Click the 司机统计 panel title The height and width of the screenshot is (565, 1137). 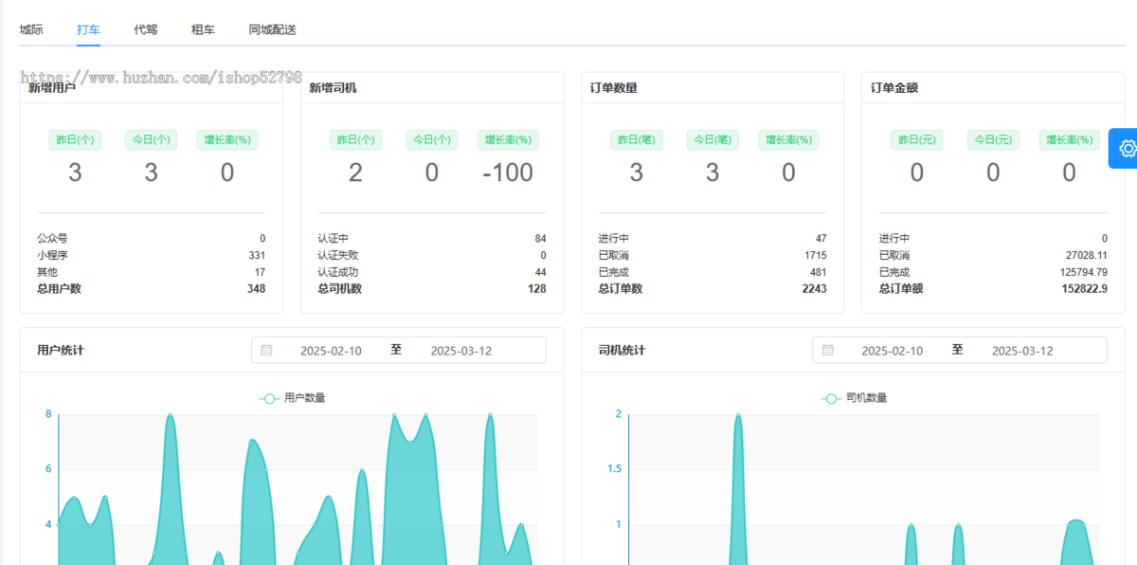point(623,351)
